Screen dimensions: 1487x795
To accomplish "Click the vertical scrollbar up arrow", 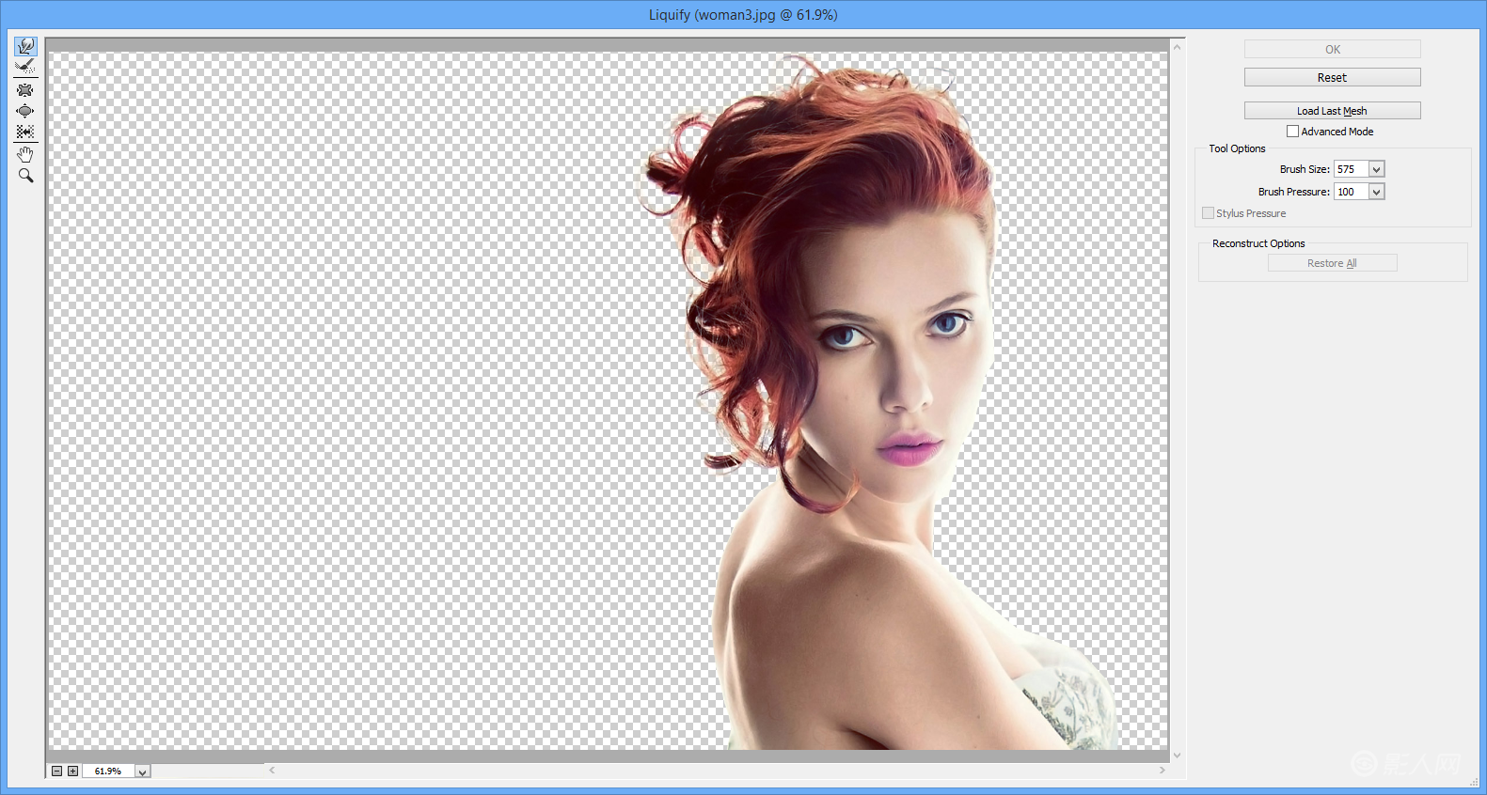I will click(1177, 46).
